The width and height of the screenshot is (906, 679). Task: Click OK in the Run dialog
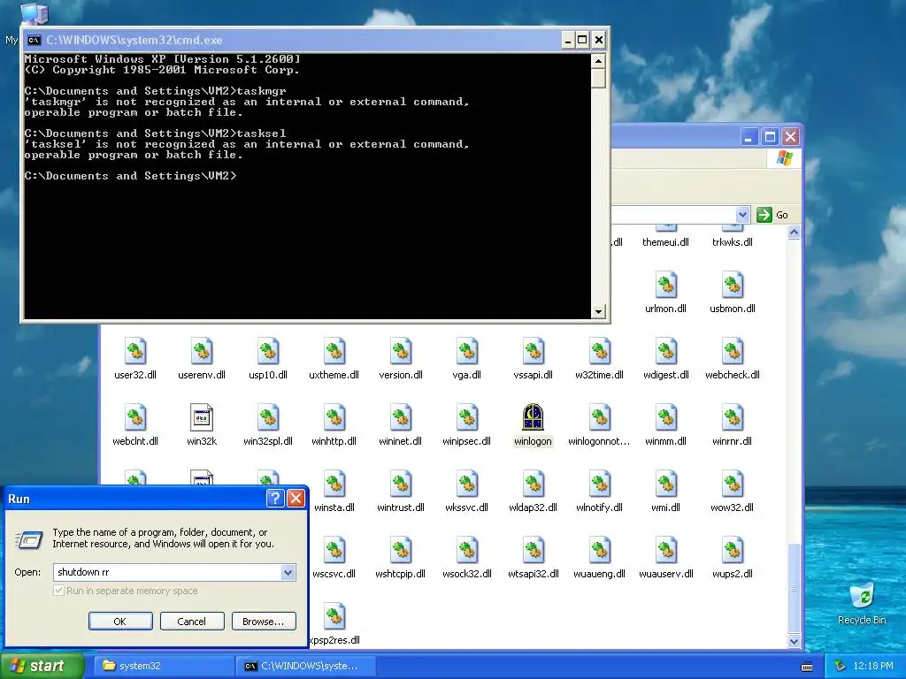(120, 622)
